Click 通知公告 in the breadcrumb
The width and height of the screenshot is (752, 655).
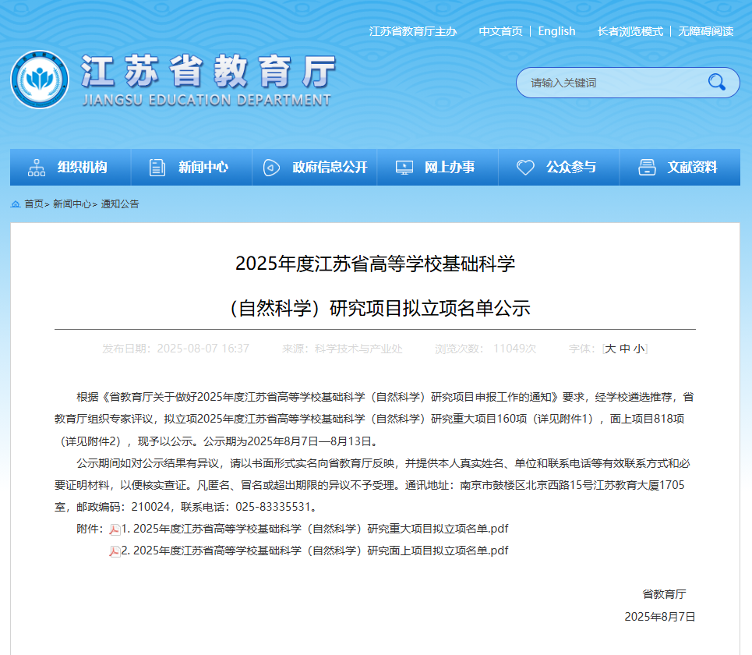tap(120, 204)
